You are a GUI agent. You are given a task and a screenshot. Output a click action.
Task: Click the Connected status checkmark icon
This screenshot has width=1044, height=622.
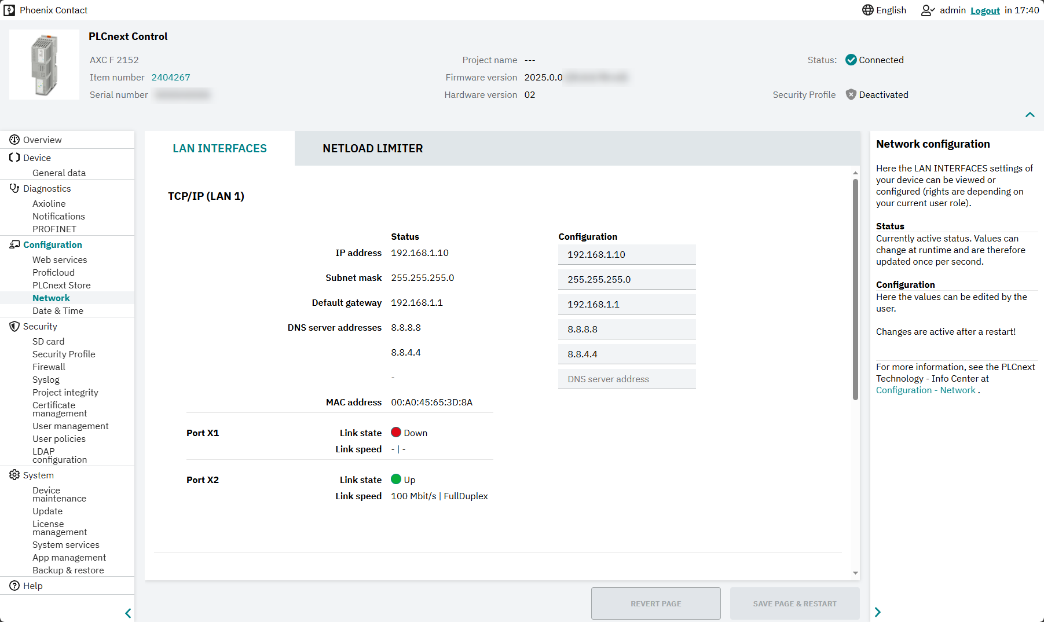(851, 60)
